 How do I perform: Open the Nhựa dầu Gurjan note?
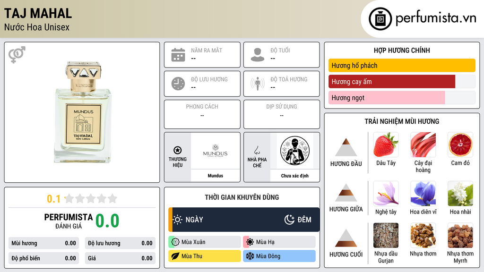[386, 243]
